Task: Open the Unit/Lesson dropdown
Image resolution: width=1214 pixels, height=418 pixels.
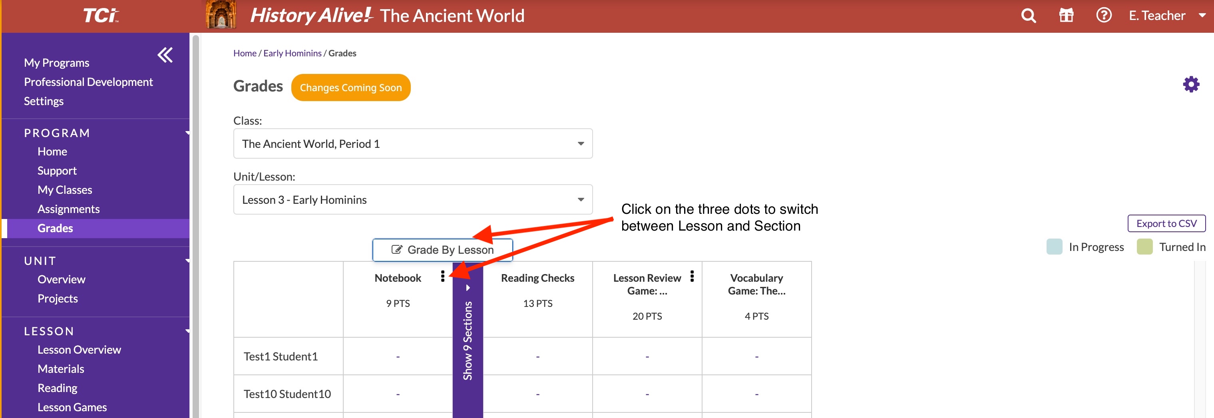Action: click(413, 200)
